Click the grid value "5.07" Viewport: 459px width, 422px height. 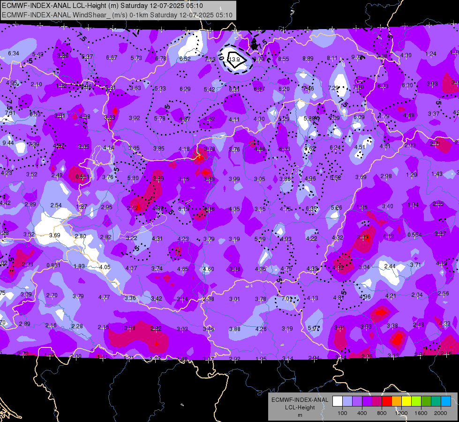(x=314, y=328)
